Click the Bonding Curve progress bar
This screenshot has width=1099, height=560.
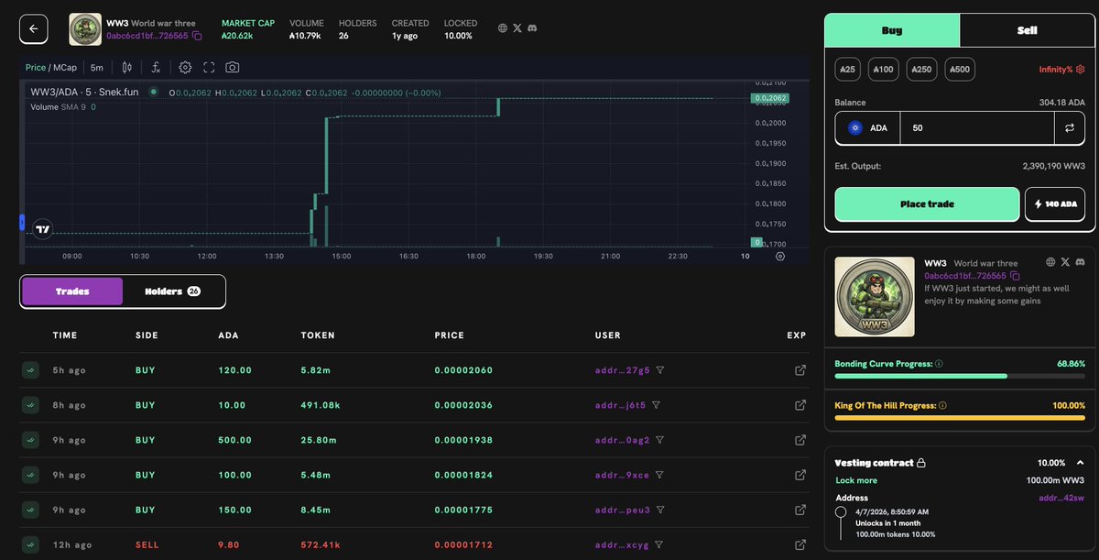pyautogui.click(x=960, y=376)
